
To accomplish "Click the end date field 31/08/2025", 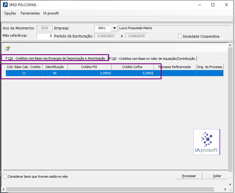I will pyautogui.click(x=137, y=36).
